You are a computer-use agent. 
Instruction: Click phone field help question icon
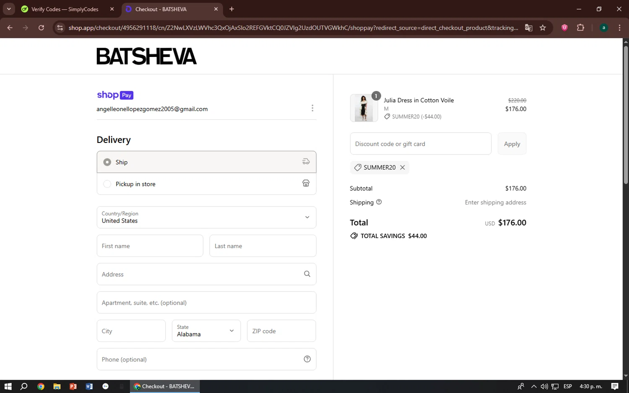click(307, 359)
